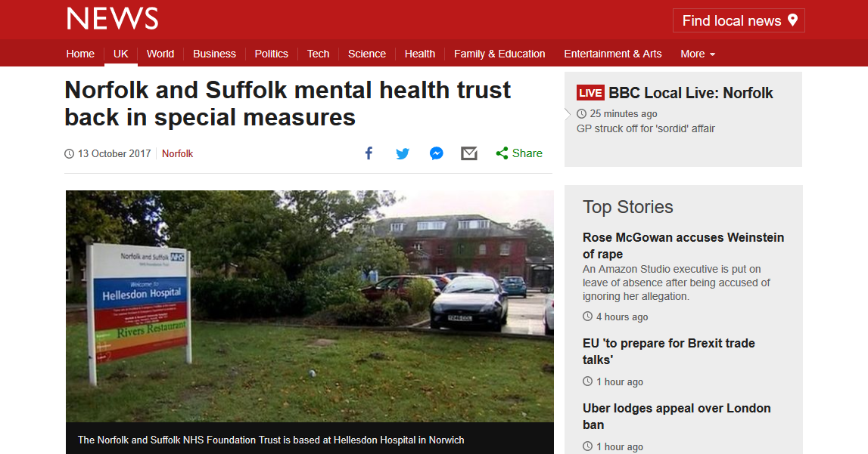Share article via Facebook icon

pos(369,153)
